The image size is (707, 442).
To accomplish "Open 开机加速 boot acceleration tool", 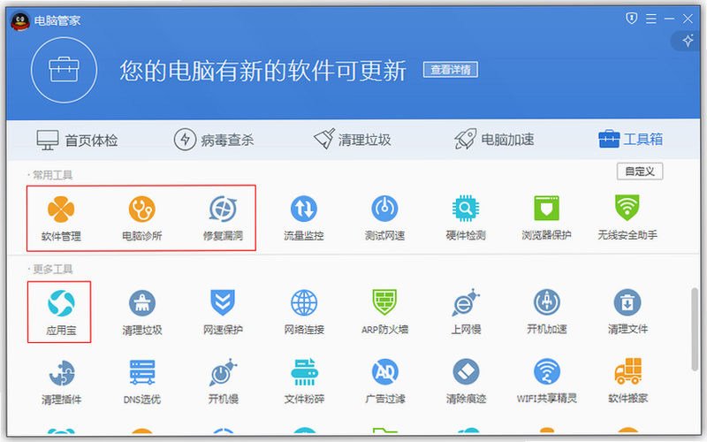I will (x=546, y=313).
